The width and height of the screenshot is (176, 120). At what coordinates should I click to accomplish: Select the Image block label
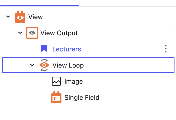(x=74, y=81)
